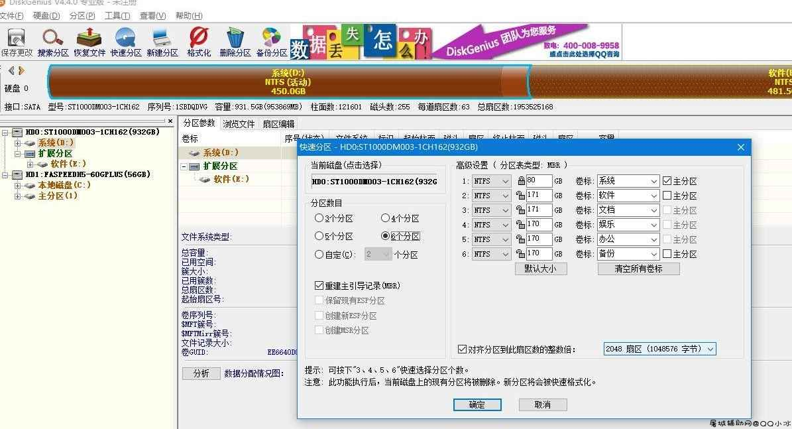Go to next disk with right arrow

(x=21, y=71)
